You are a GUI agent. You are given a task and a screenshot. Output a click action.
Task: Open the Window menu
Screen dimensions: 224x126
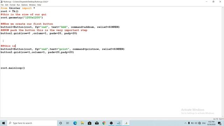pyautogui.click(x=32, y=5)
